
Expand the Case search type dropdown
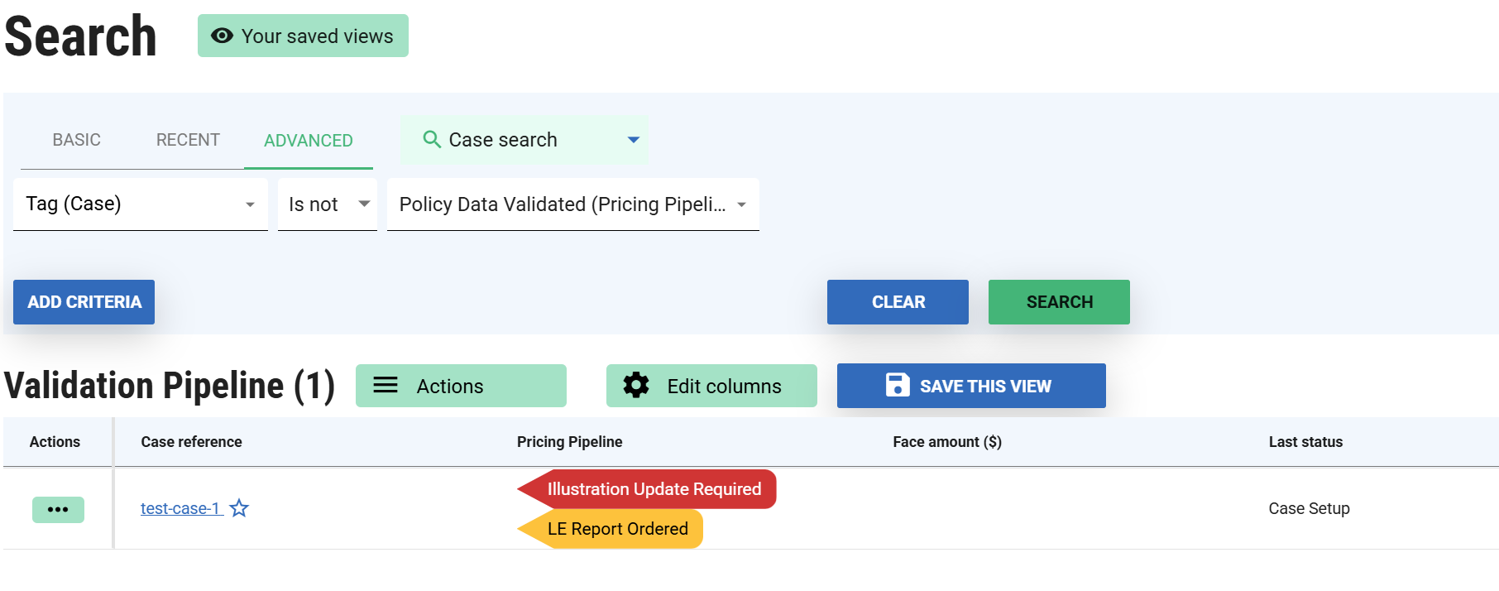click(x=633, y=140)
